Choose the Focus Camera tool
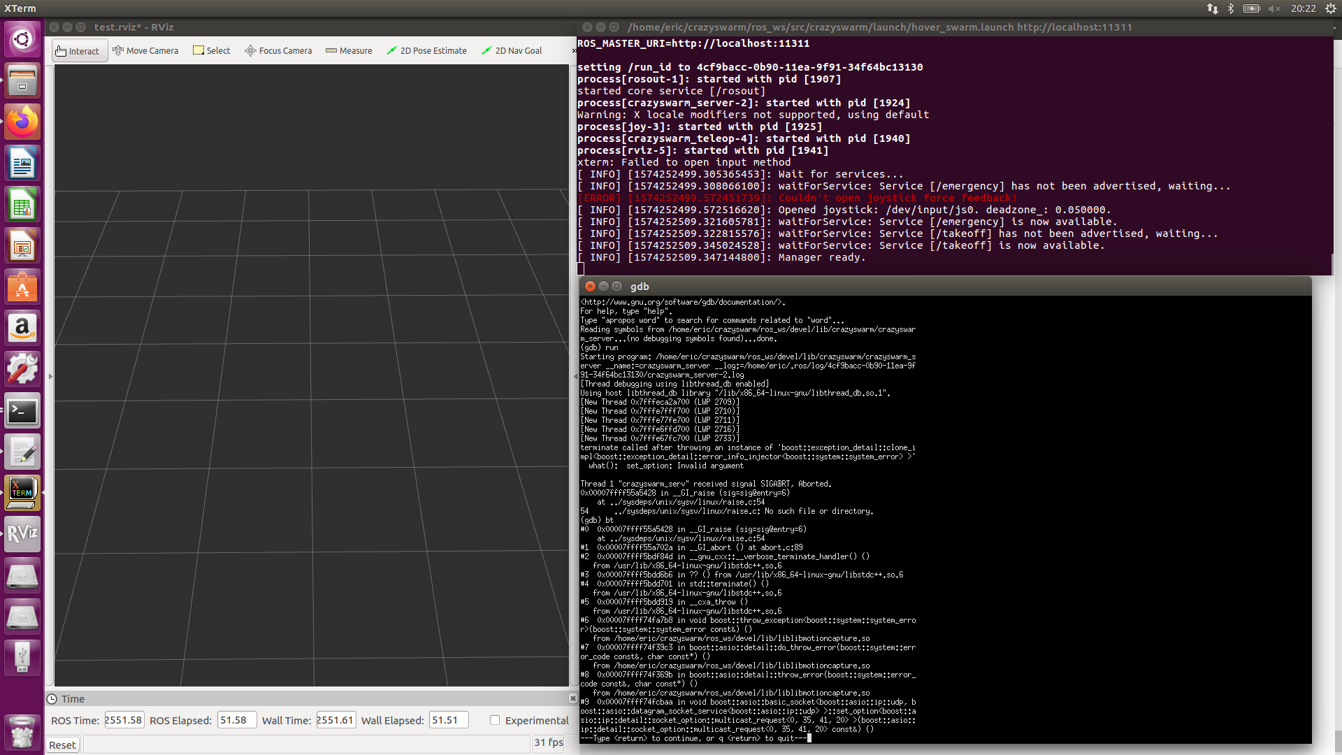Viewport: 1342px width, 755px height. pos(277,50)
